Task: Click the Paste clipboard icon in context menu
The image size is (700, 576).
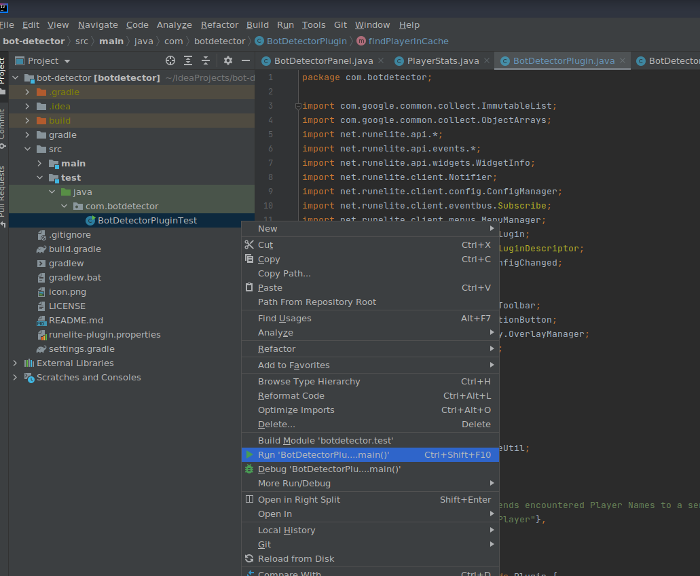Action: tap(249, 287)
